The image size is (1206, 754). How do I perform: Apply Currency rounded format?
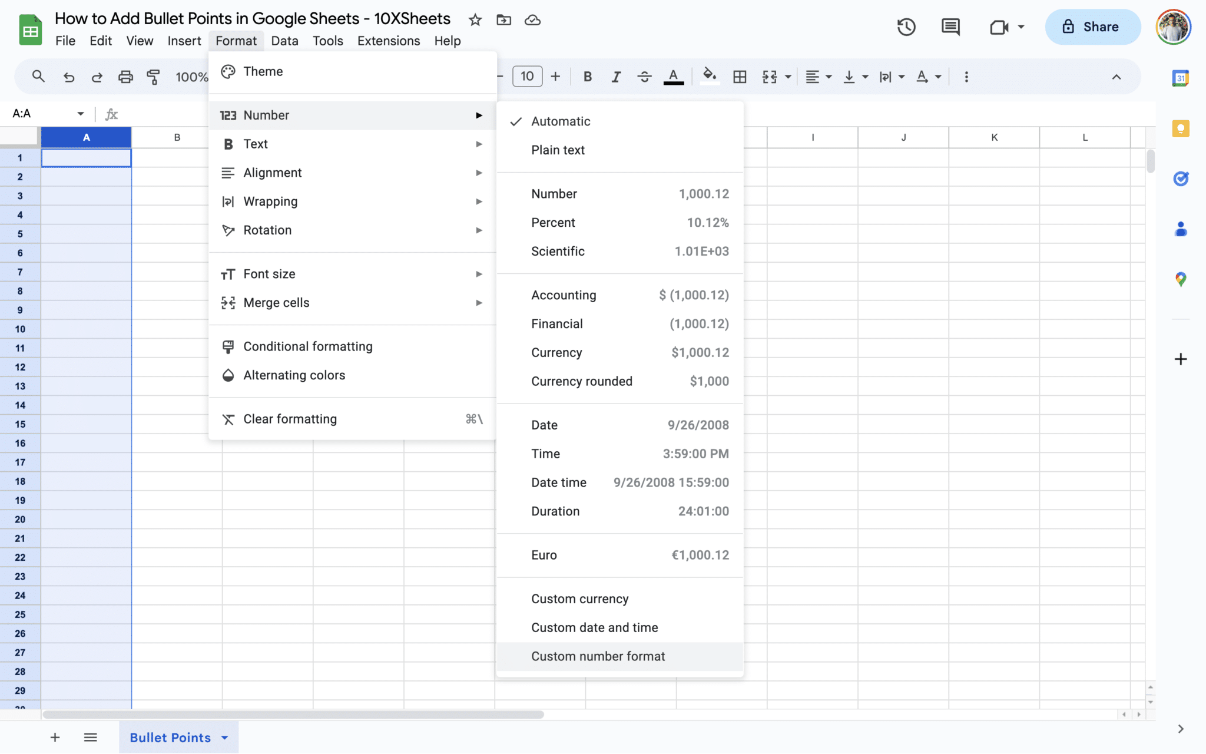coord(620,381)
